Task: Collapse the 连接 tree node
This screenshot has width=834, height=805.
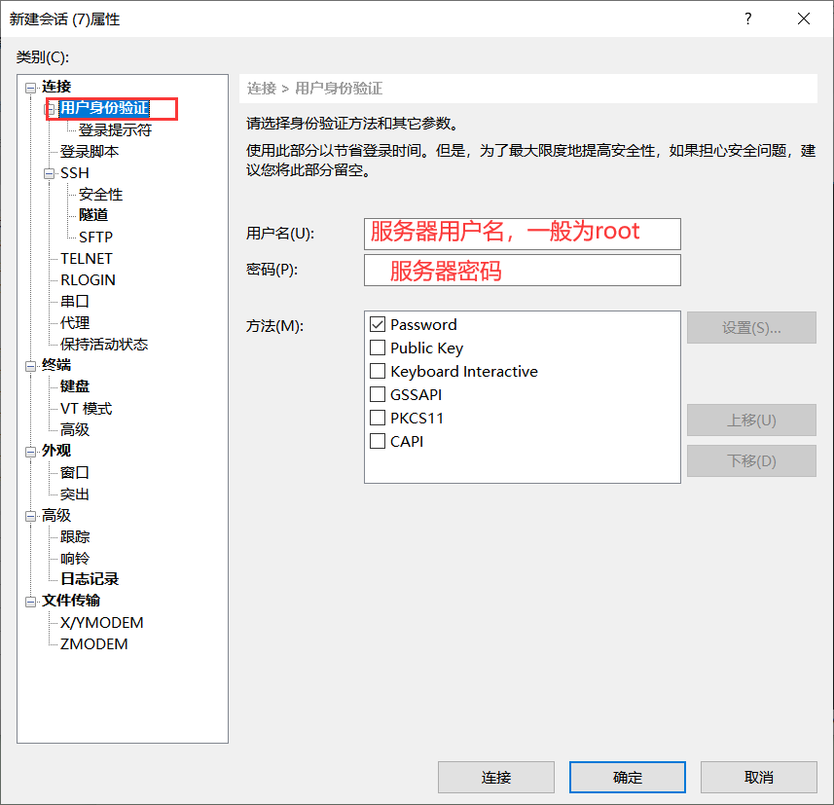Action: click(31, 88)
